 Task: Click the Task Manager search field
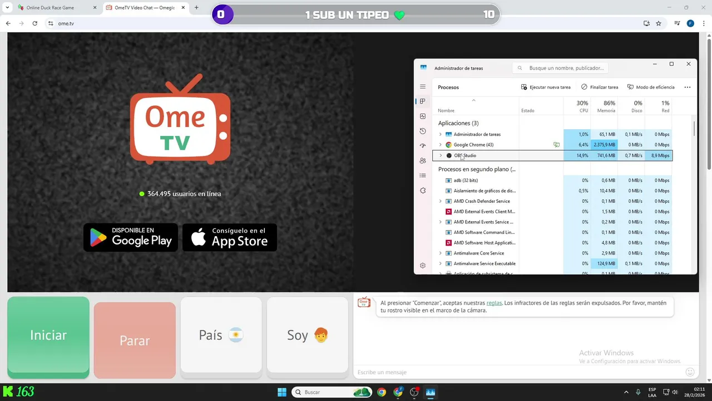(560, 68)
